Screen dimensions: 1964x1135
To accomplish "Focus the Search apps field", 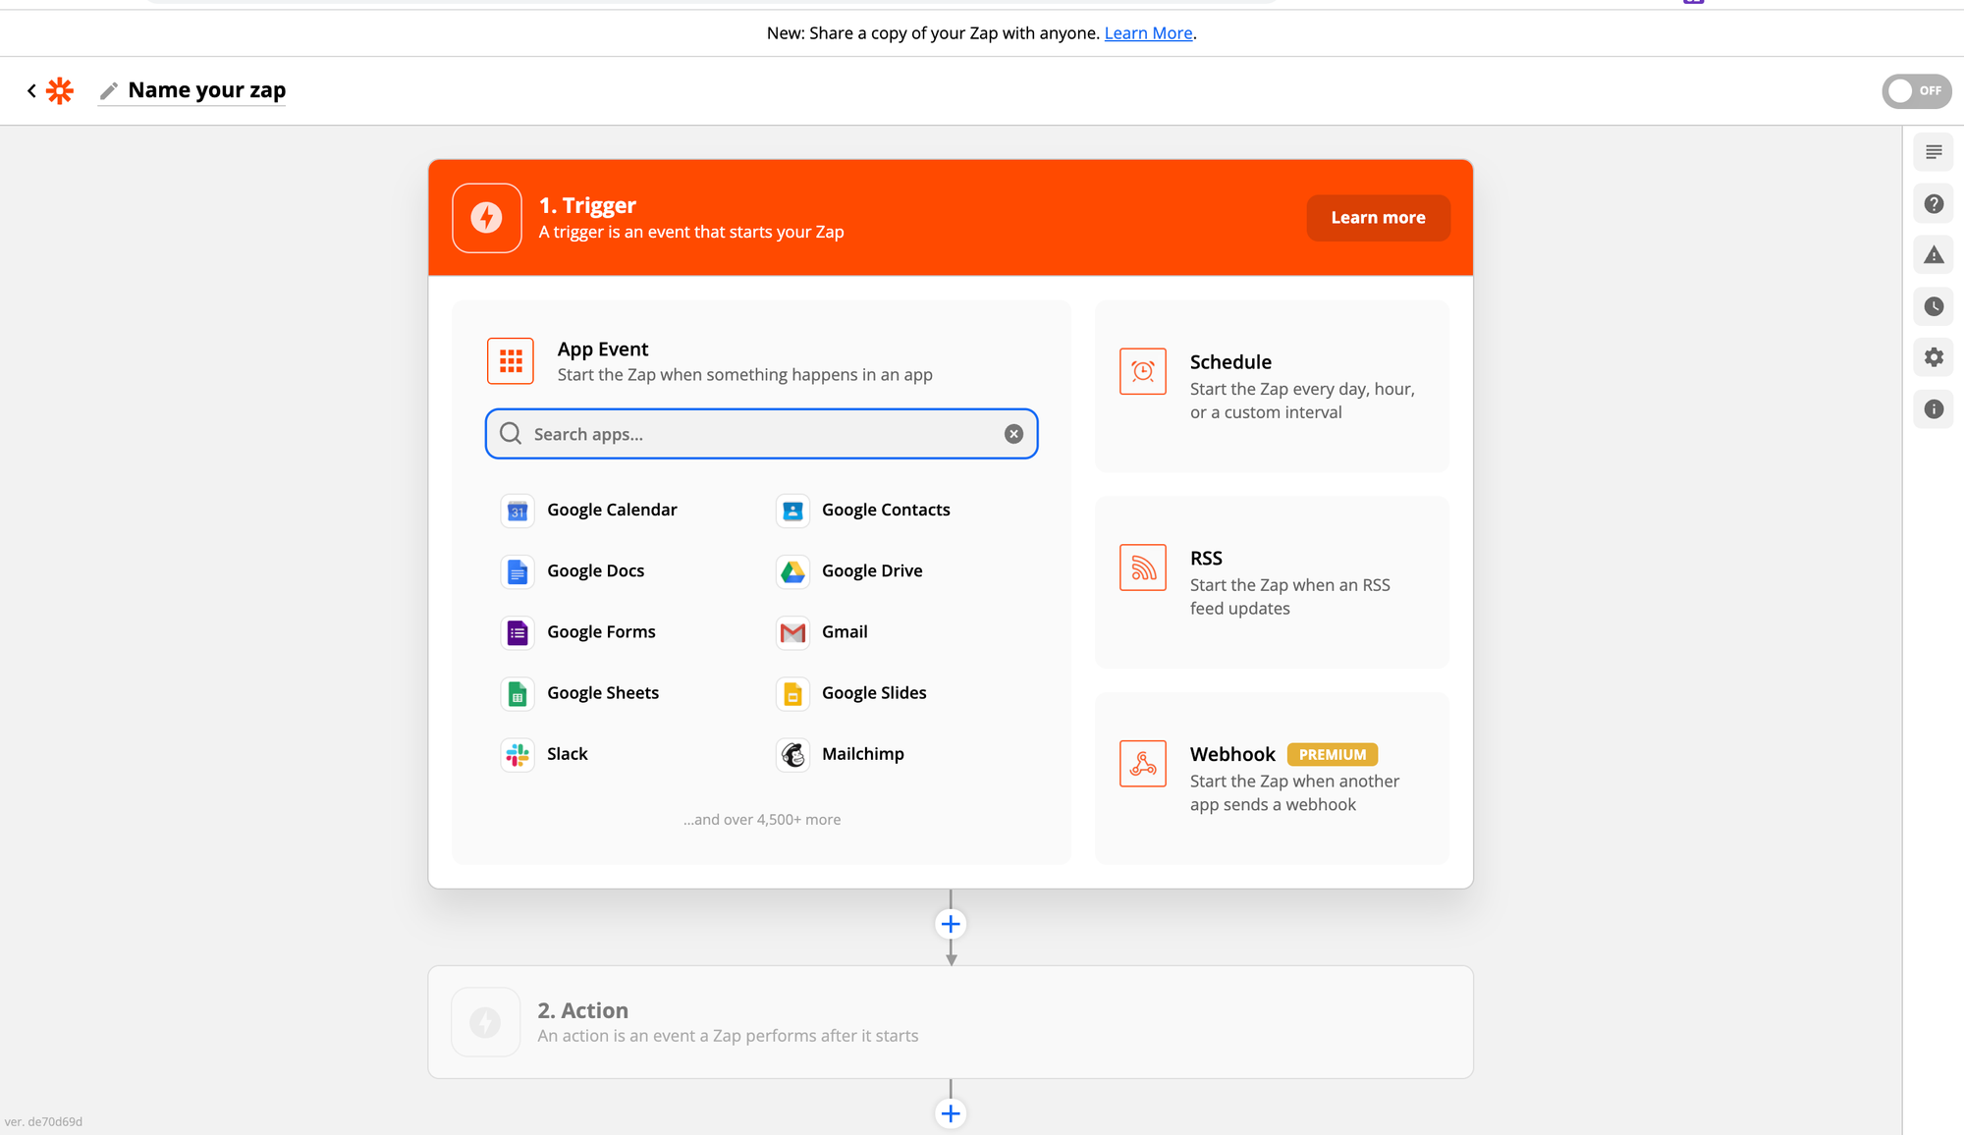I will [761, 434].
